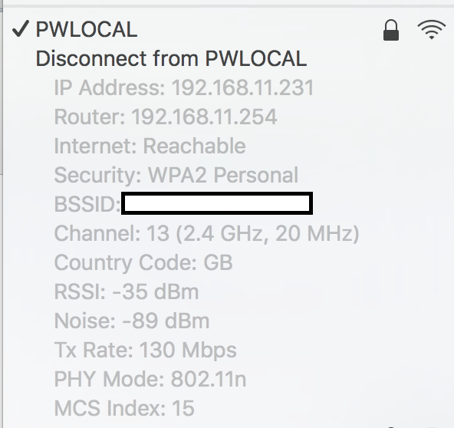Click the PHY Mode 802.11n line
The width and height of the screenshot is (454, 428).
pyautogui.click(x=150, y=380)
